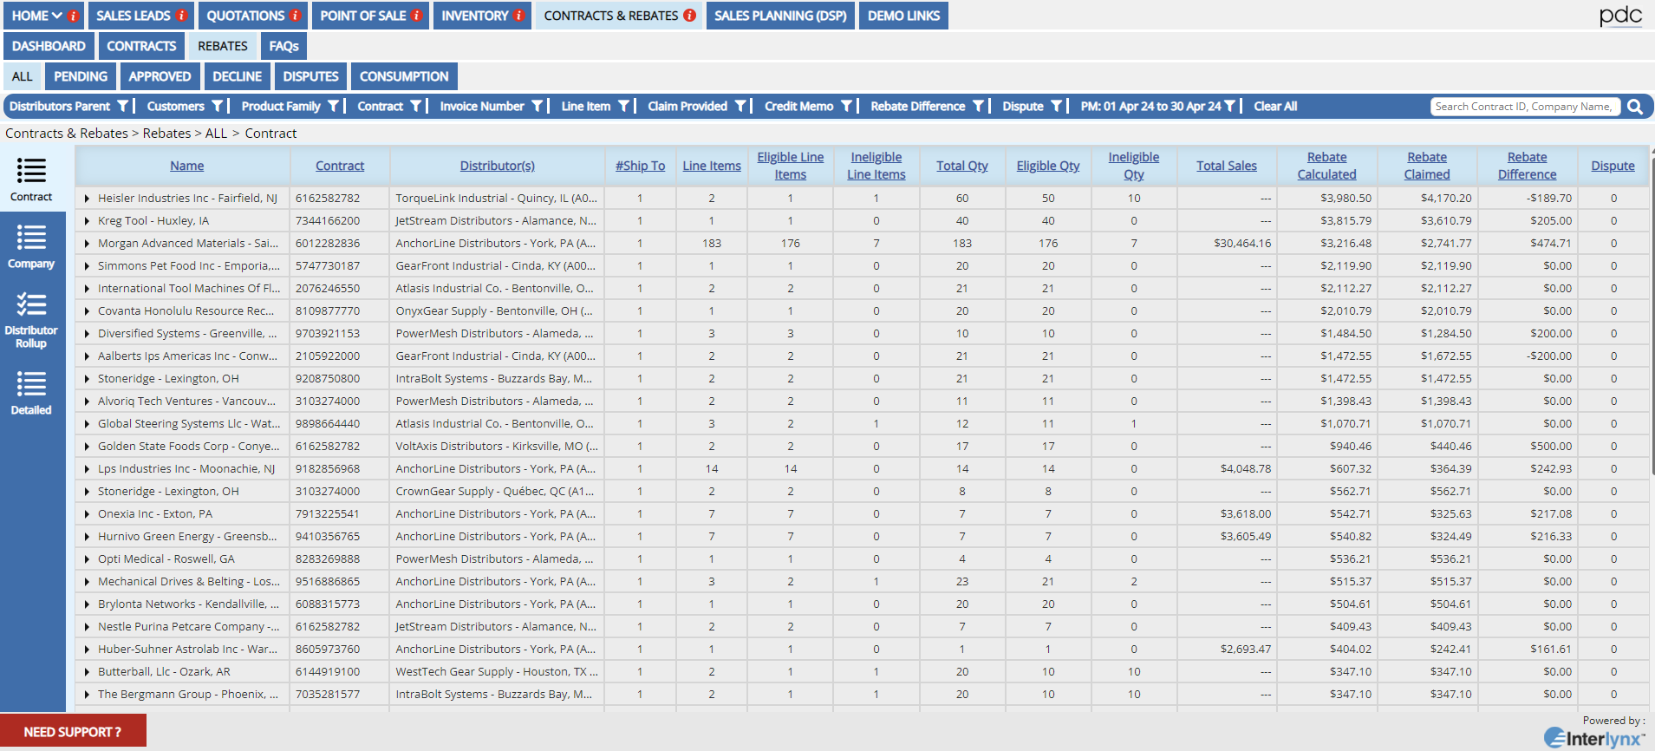Expand the Kreg Tool - Huxley row
The height and width of the screenshot is (751, 1655).
coord(87,221)
